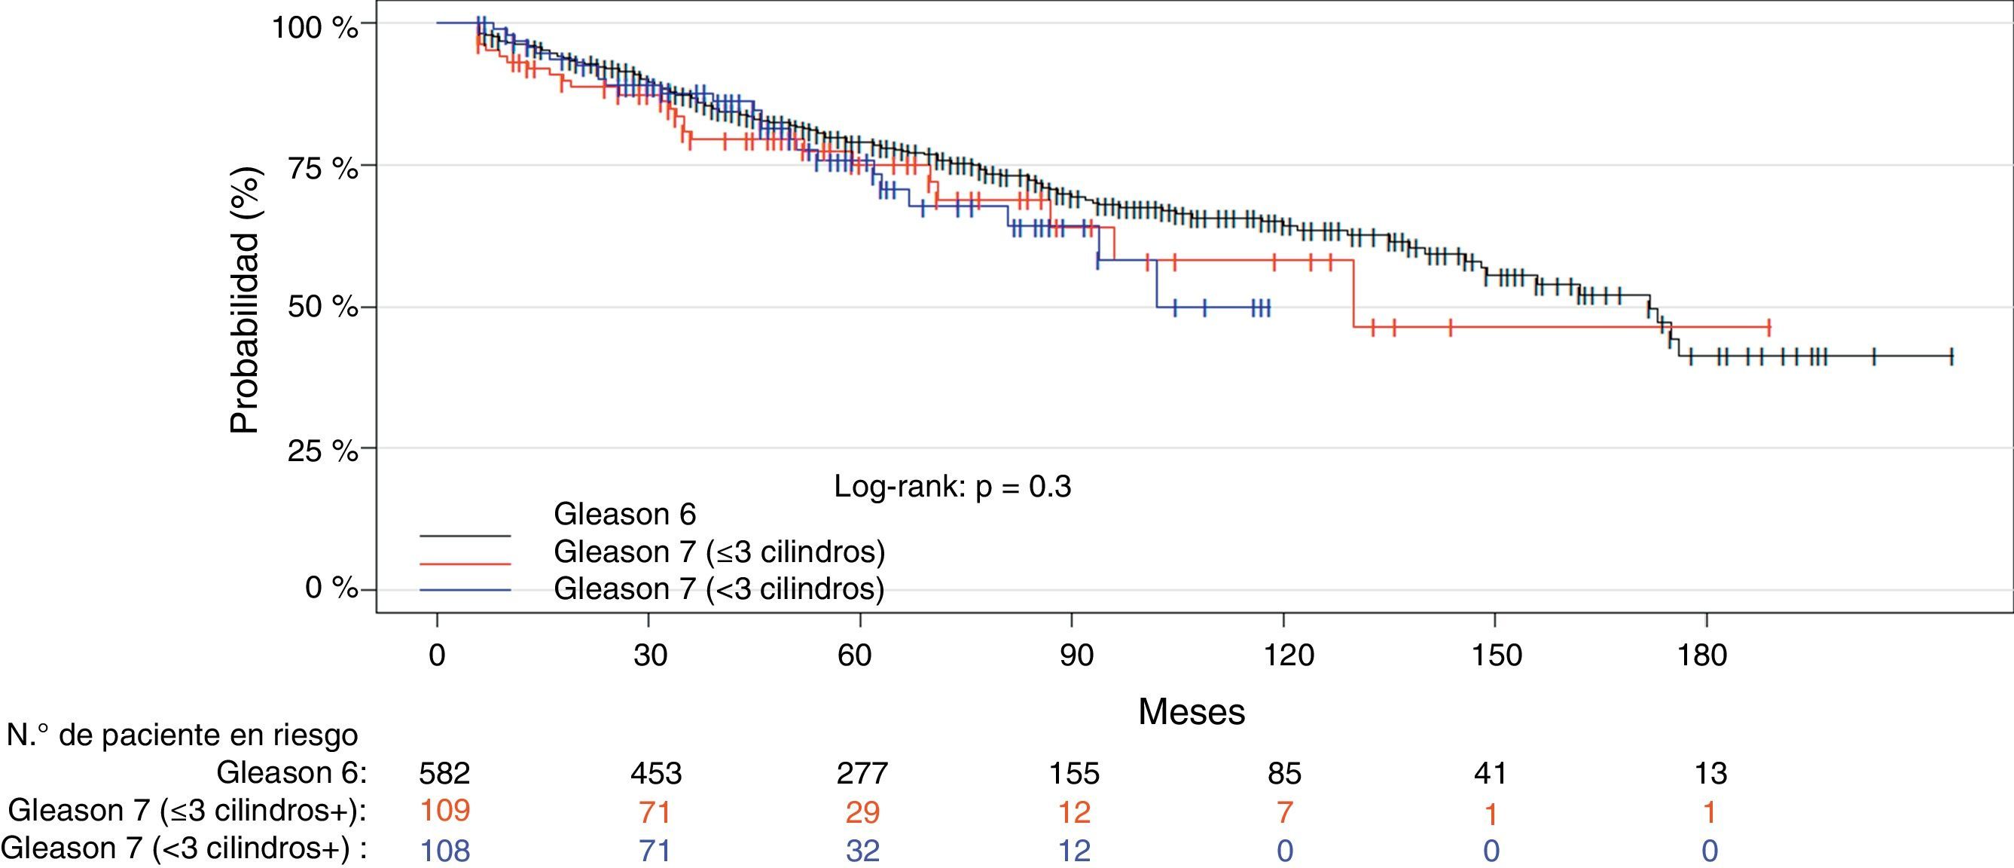Click the 180 tick label on the x-axis
This screenshot has width=2014, height=868.
(x=1702, y=655)
